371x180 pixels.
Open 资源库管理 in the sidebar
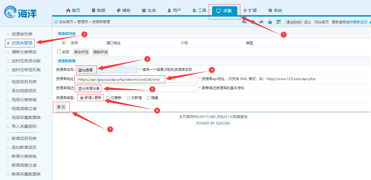[22, 43]
